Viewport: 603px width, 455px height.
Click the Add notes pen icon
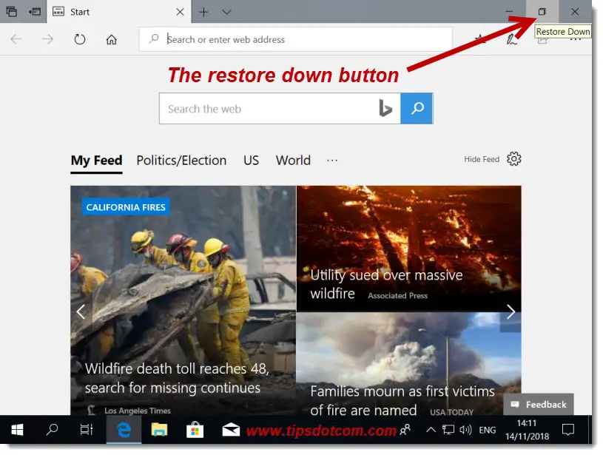pos(511,39)
